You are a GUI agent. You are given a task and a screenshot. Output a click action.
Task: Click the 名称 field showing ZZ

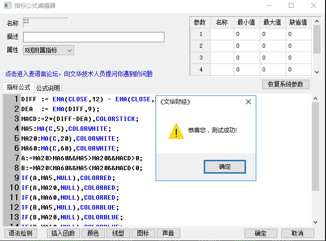pyautogui.click(x=45, y=23)
